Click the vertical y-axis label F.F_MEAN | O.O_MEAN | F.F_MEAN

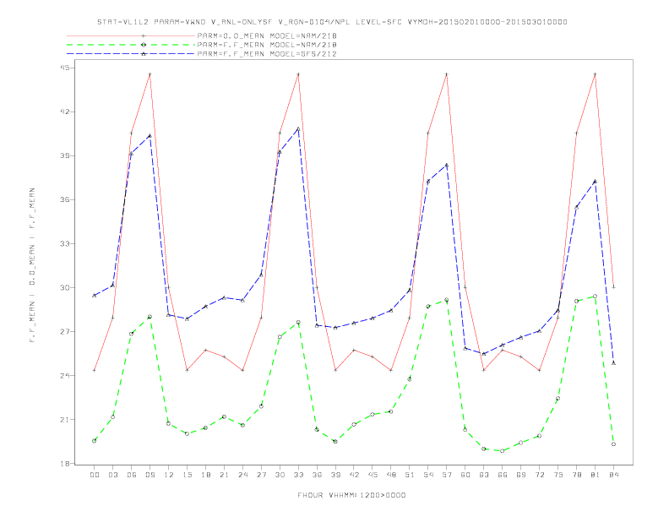[32, 265]
